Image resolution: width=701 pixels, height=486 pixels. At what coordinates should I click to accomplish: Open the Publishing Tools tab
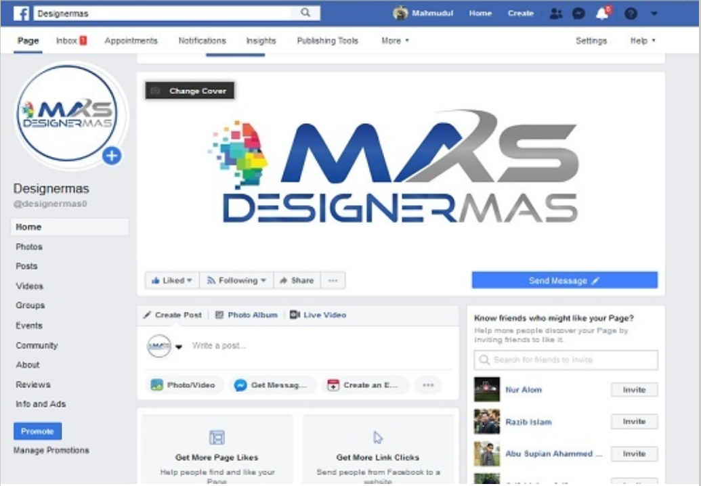click(327, 40)
